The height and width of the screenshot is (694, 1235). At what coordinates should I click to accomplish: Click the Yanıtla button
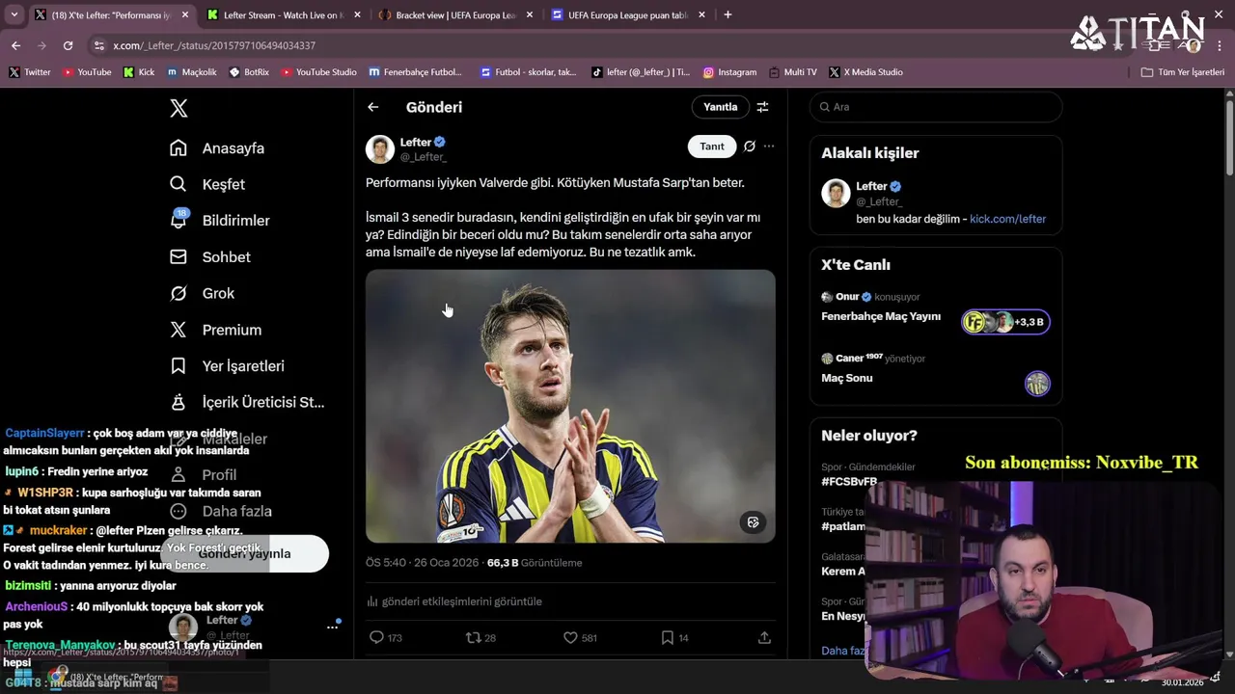point(720,107)
